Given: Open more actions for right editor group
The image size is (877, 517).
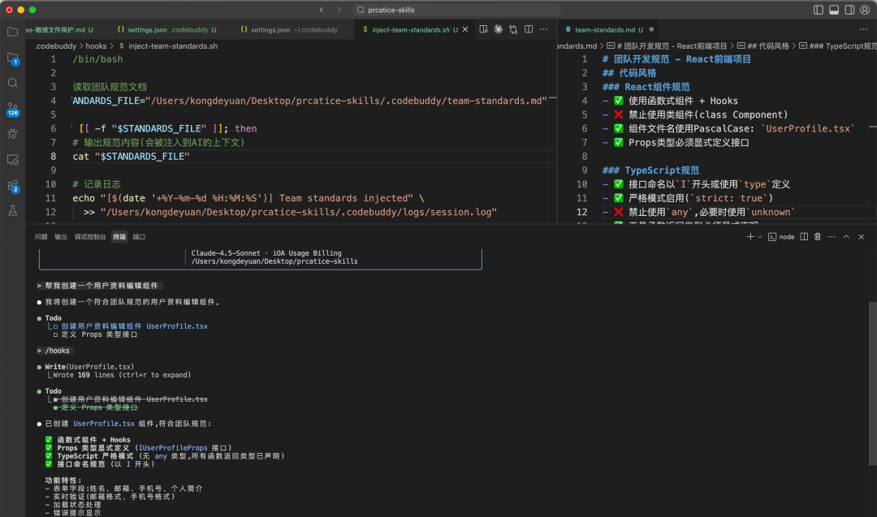Looking at the screenshot, I should click(x=863, y=29).
